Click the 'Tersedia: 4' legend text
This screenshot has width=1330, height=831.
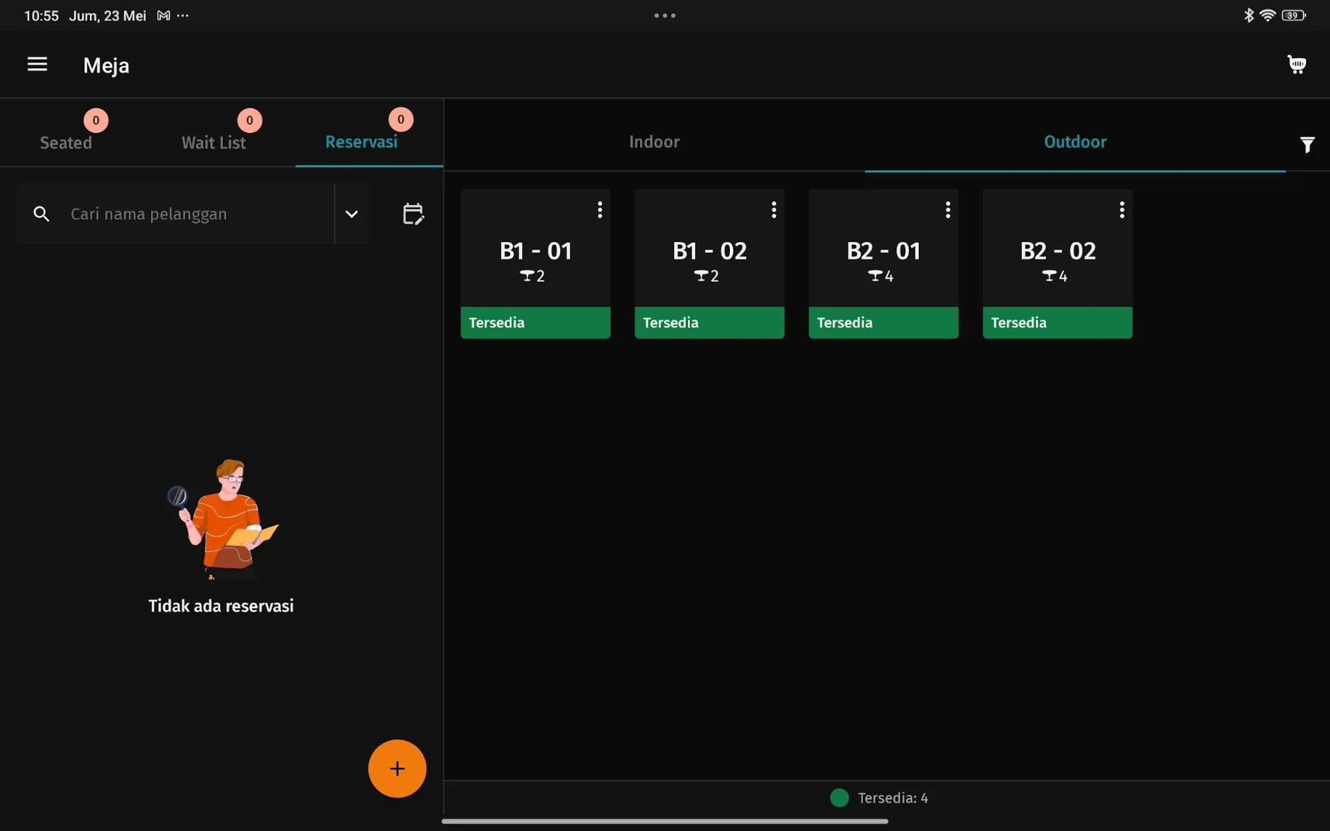click(893, 798)
